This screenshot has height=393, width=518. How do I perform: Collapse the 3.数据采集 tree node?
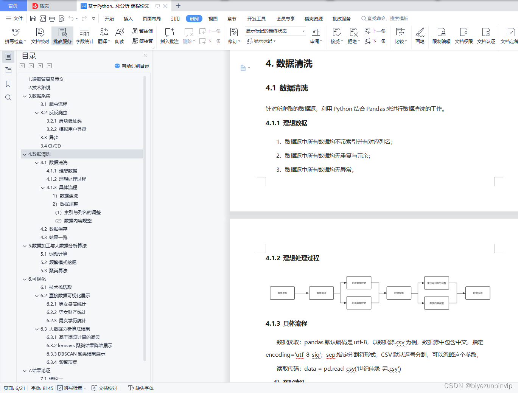25,96
